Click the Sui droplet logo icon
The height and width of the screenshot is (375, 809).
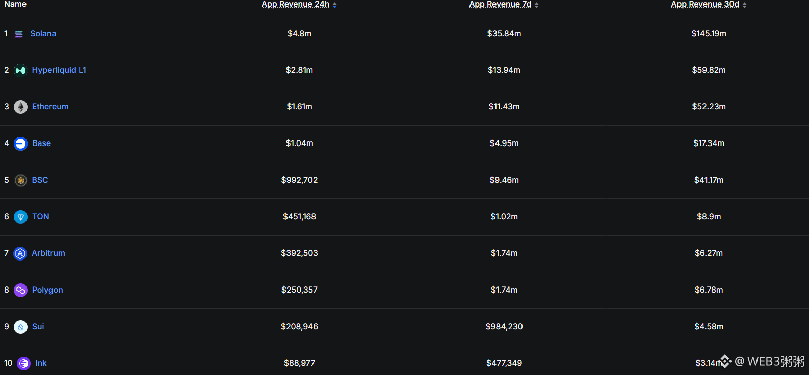(20, 327)
